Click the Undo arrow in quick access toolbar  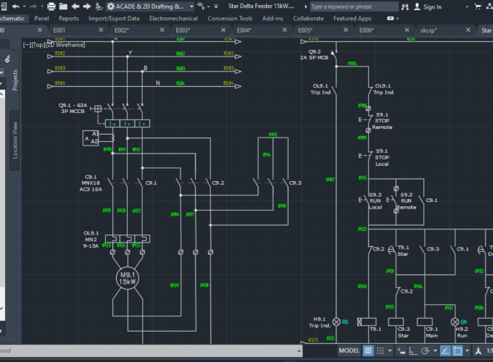pyautogui.click(x=16, y=7)
